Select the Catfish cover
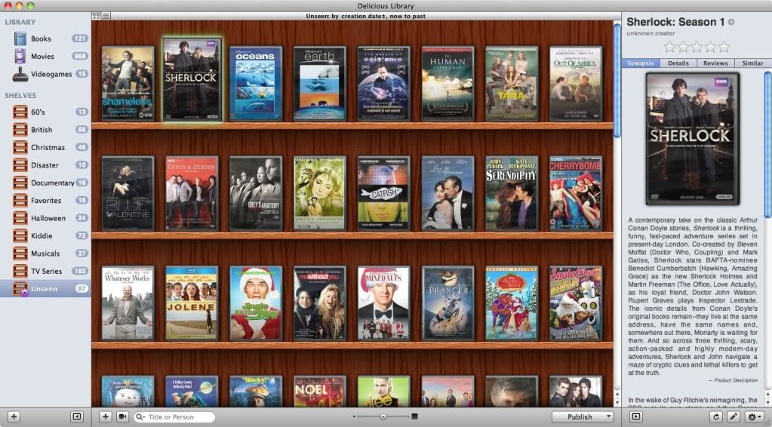The height and width of the screenshot is (427, 772). click(x=383, y=193)
